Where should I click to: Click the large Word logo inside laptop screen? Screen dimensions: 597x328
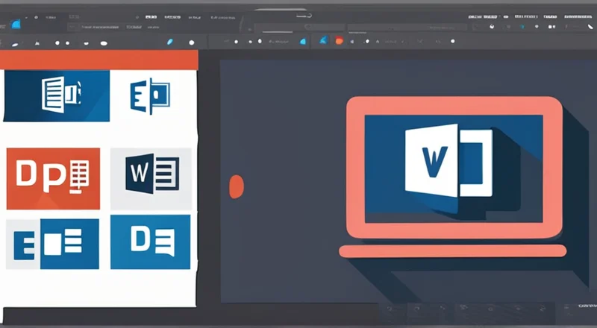(x=449, y=160)
